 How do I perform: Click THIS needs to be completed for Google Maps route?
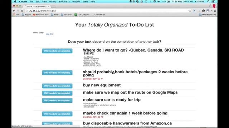(57, 93)
